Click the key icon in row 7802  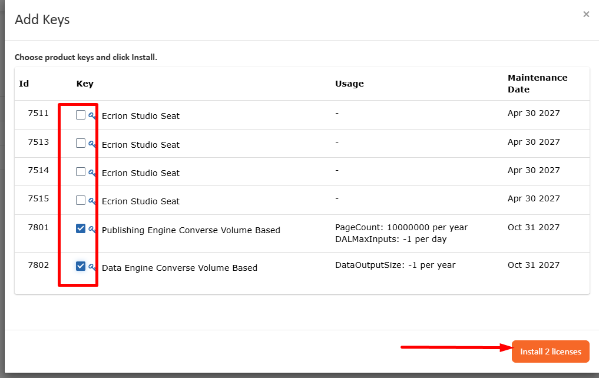click(x=92, y=267)
